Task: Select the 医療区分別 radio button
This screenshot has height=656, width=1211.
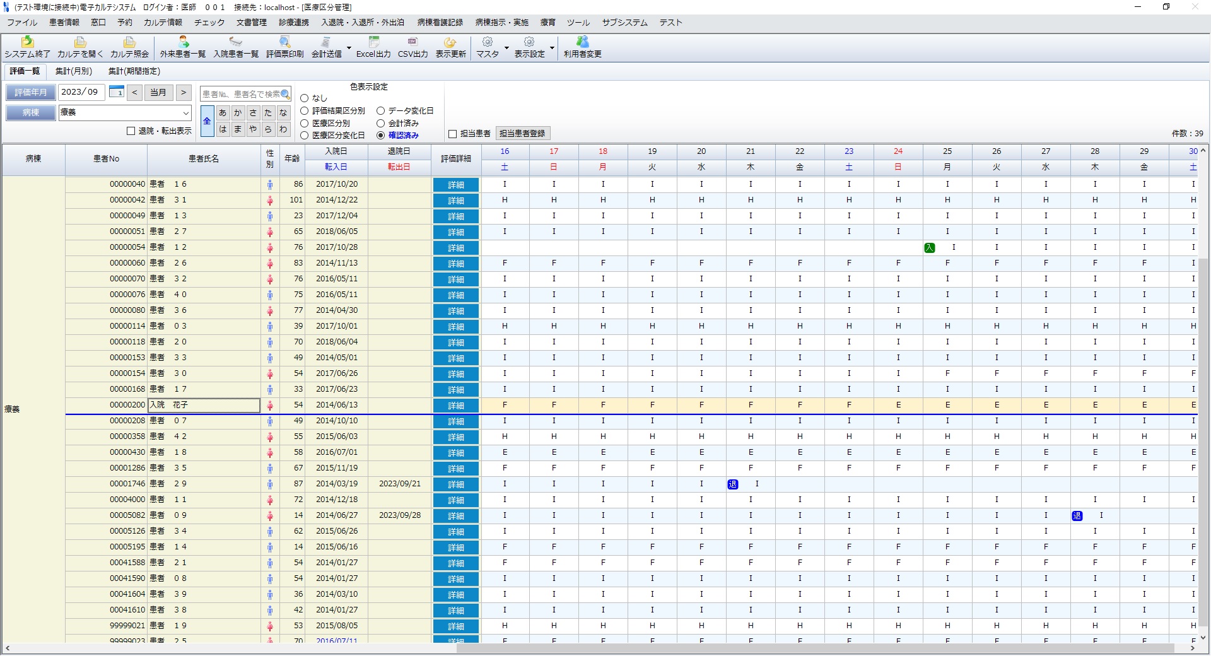Action: point(305,124)
